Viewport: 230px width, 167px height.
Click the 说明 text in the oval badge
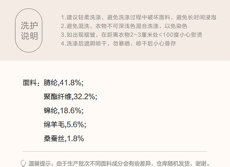[x=29, y=36]
